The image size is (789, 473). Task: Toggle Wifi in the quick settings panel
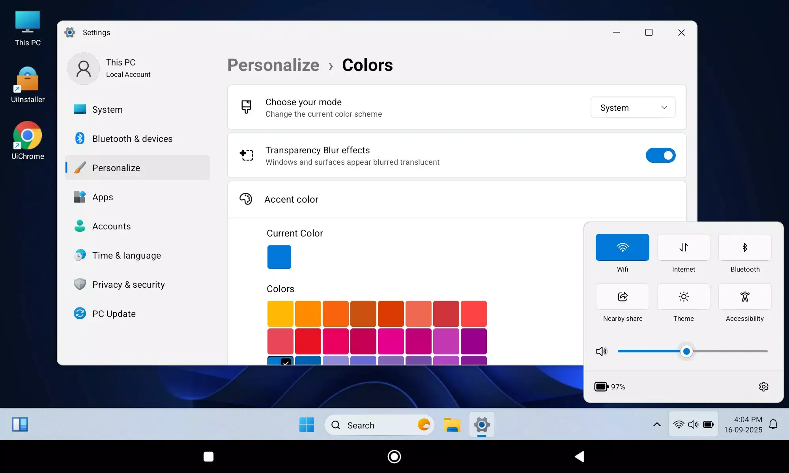point(623,247)
